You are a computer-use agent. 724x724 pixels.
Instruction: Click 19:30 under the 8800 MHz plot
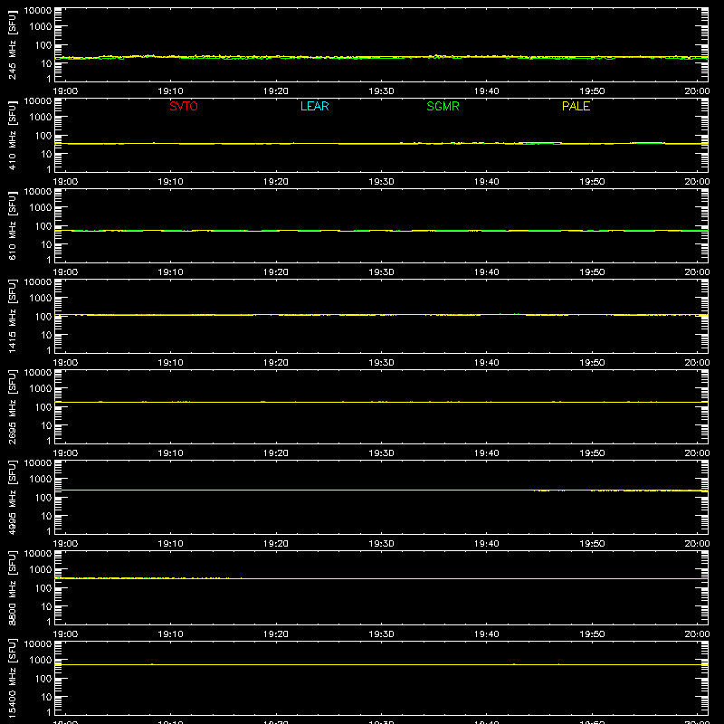381,634
